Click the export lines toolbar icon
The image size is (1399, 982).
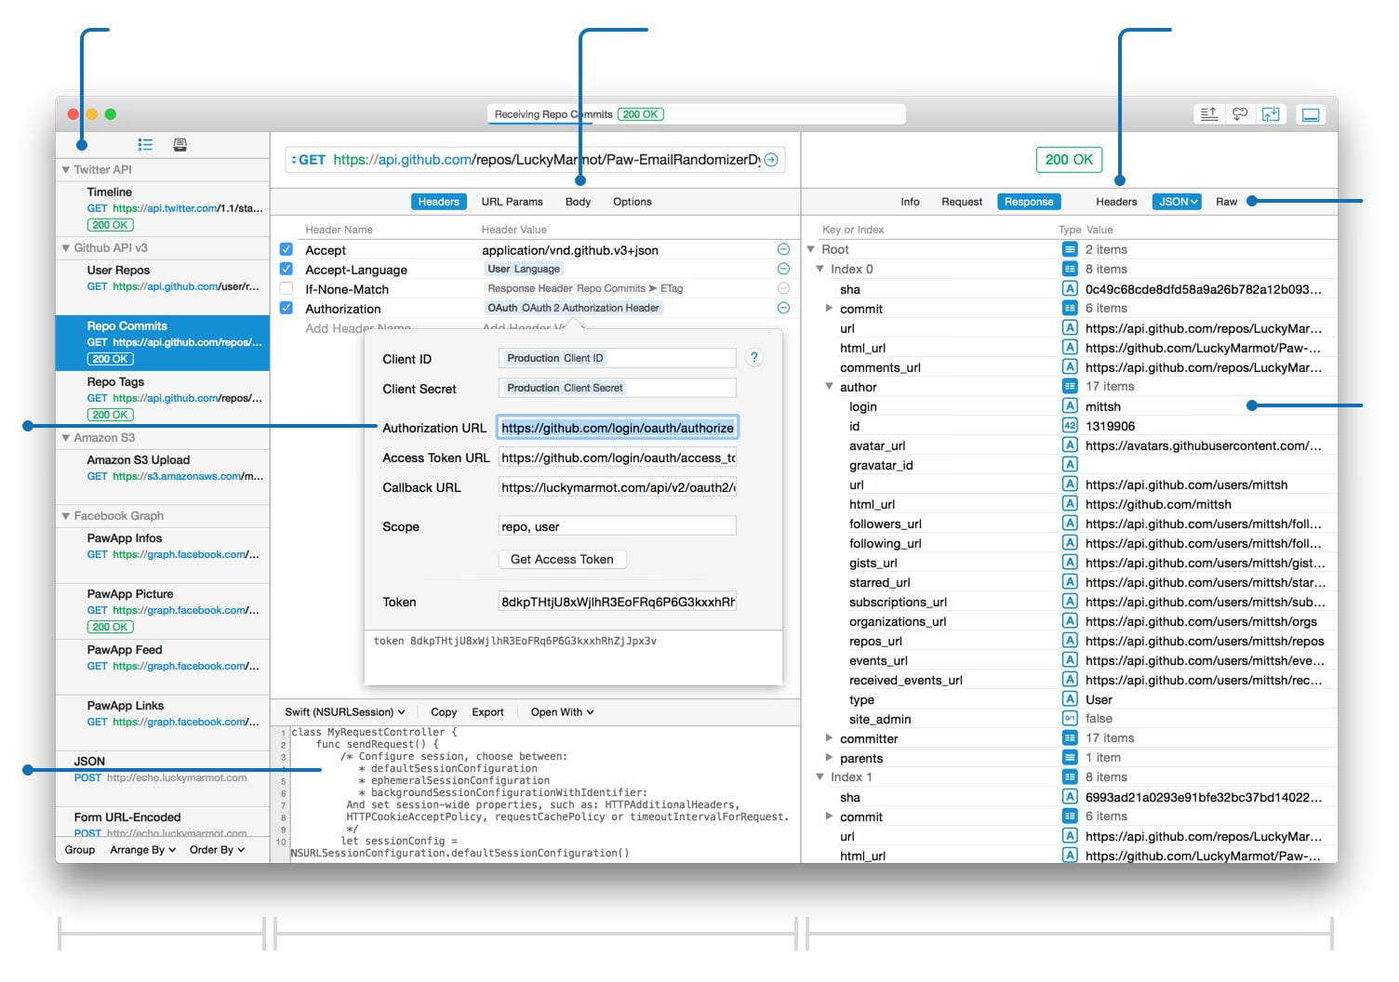click(x=1208, y=114)
